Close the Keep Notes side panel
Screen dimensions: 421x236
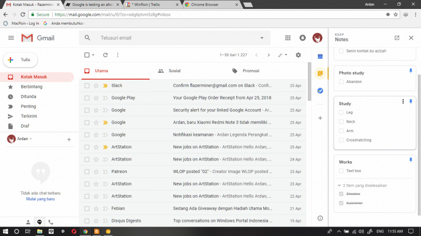pyautogui.click(x=411, y=38)
